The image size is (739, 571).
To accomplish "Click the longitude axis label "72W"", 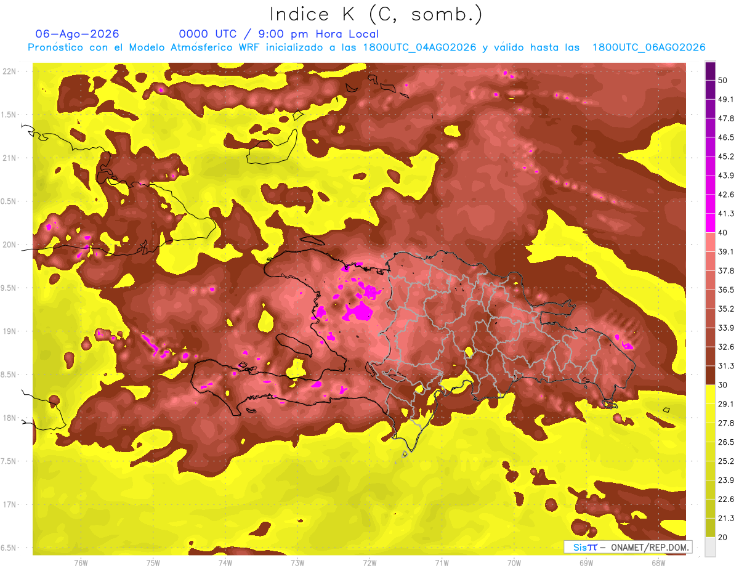I will (369, 562).
